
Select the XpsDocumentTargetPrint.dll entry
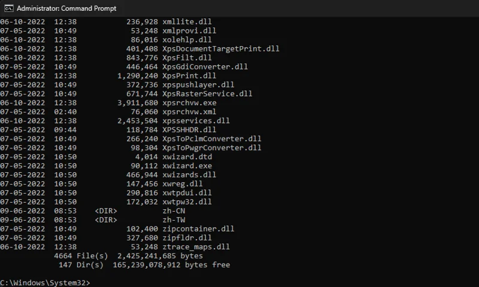(221, 48)
